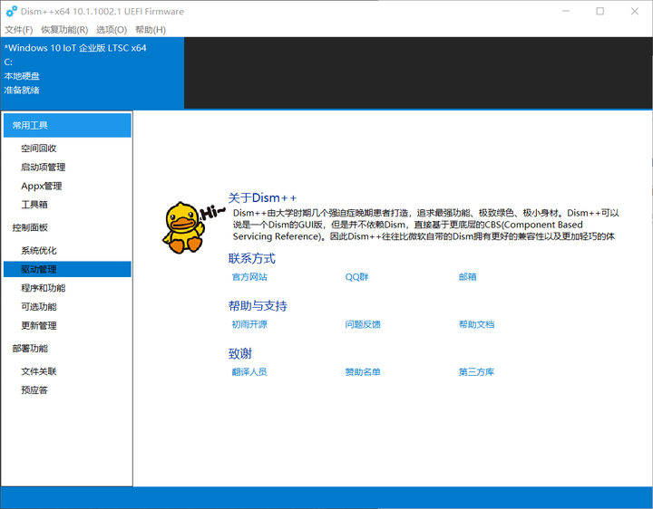Viewport: 653px width, 509px height.
Task: Open the 赞助名单 link
Action: coord(363,371)
